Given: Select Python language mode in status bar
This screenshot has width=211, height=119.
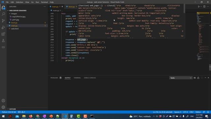Looking at the screenshot, I should 198,112.
